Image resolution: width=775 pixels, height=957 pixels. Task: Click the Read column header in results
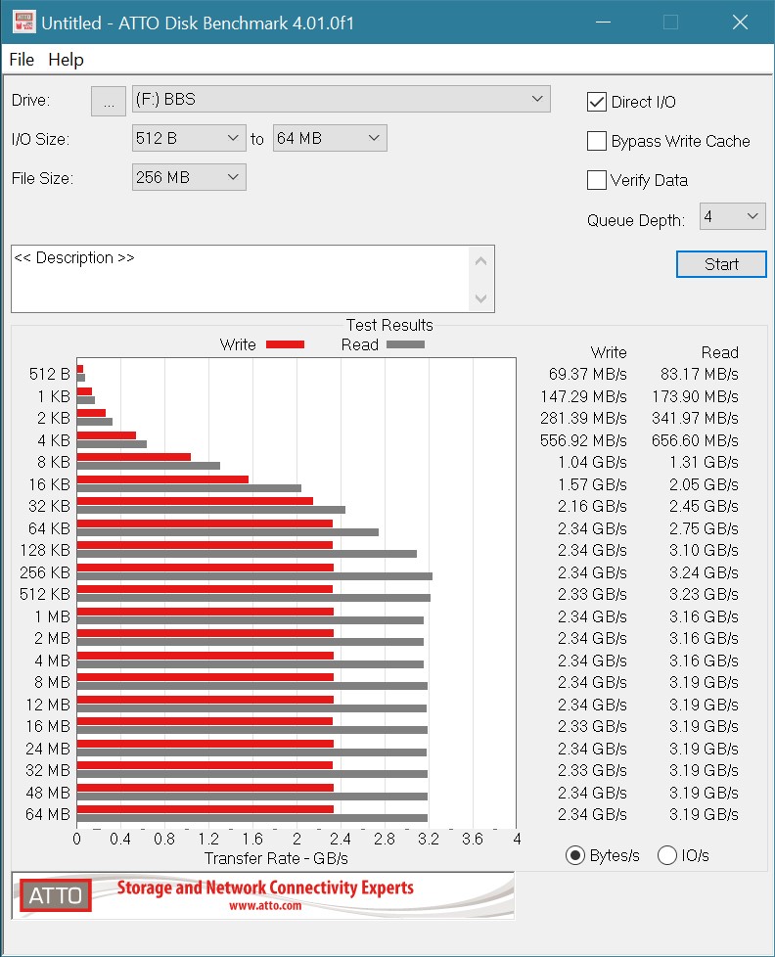click(x=720, y=352)
